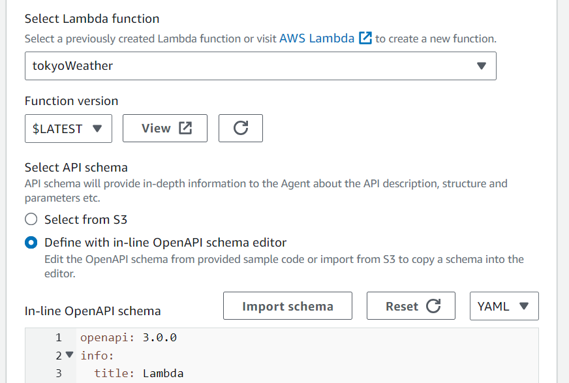Select Define with in-line OpenAPI schema editor option
The width and height of the screenshot is (569, 383).
[31, 242]
